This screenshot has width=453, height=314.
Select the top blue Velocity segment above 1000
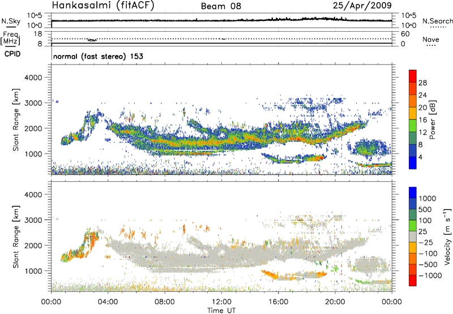click(413, 193)
